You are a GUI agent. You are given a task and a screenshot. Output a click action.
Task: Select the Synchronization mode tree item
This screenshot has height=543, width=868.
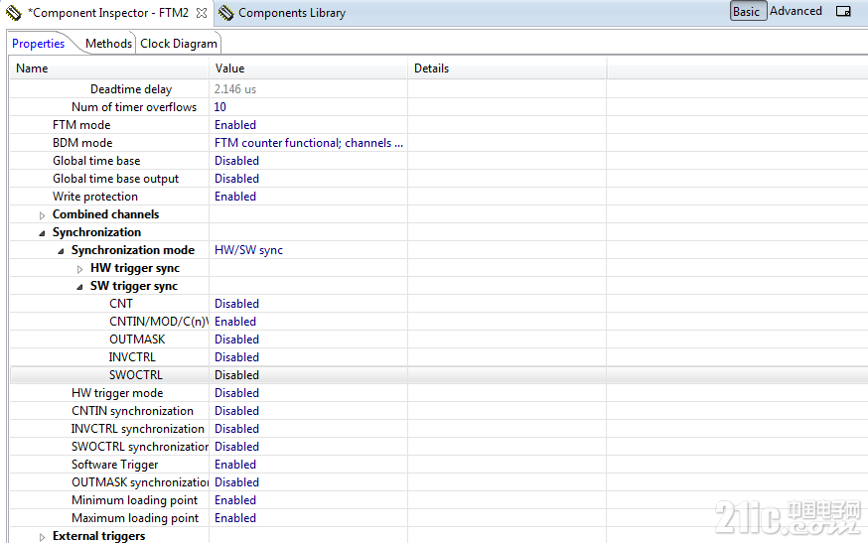tap(133, 249)
